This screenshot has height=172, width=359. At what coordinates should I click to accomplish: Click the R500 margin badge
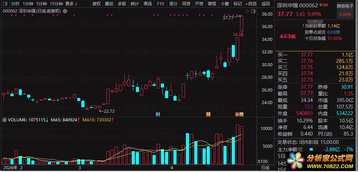point(324,5)
